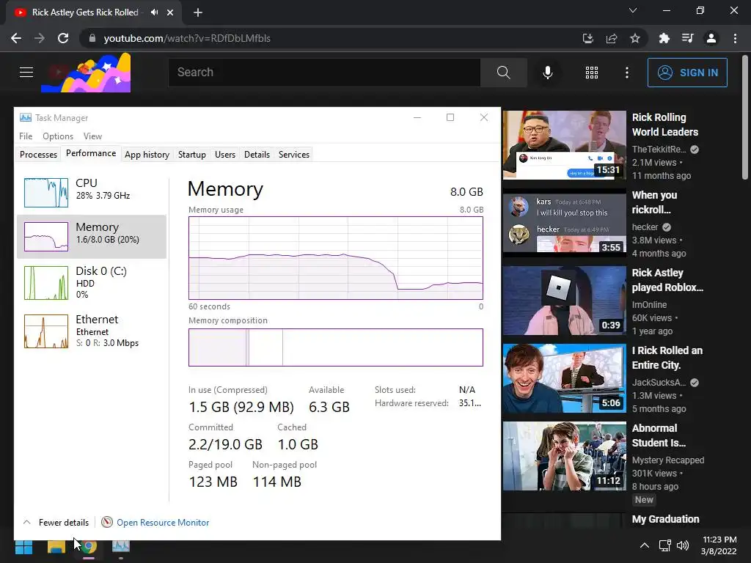Image resolution: width=751 pixels, height=563 pixels.
Task: Click the TheTekkitRe... channel name
Action: tap(659, 150)
